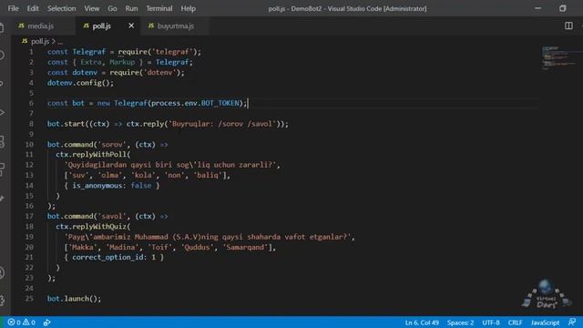This screenshot has width=583, height=328.
Task: Click ctx.replyWithPoll on line 11
Action: click(x=91, y=154)
